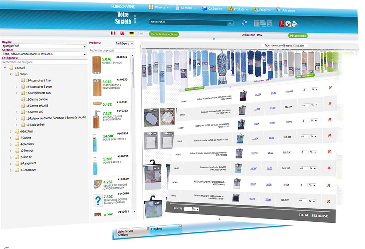Screen dimensions: 365x249
Task: Click the Excel export icon
Action: click(288, 24)
